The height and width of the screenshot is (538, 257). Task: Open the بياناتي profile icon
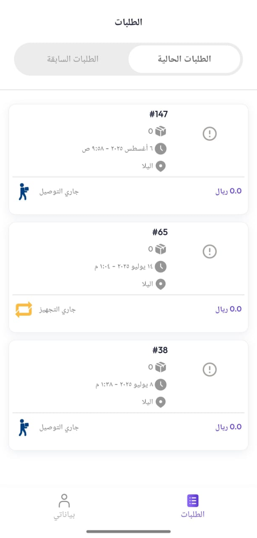pos(64,500)
